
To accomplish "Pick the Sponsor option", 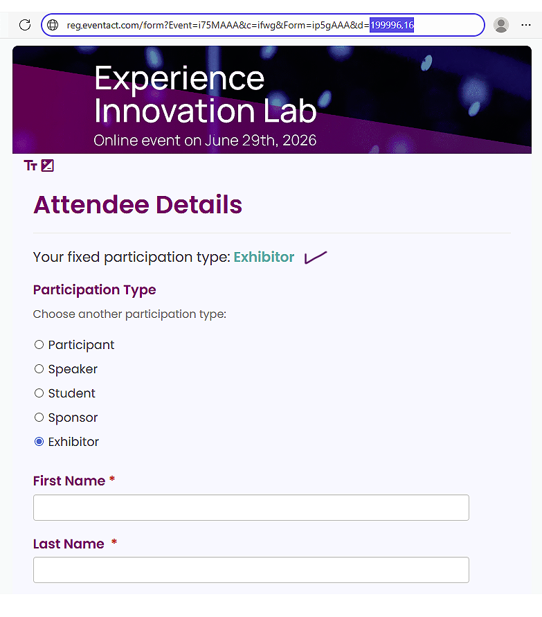I will coord(39,417).
